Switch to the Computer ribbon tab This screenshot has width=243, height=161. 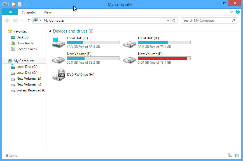click(x=29, y=12)
